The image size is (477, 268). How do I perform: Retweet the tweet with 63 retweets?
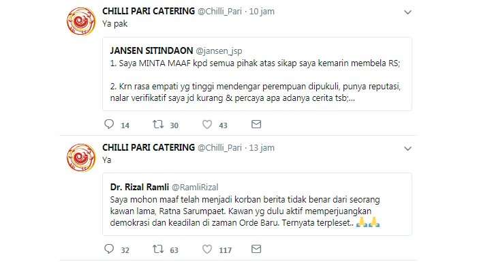click(158, 250)
